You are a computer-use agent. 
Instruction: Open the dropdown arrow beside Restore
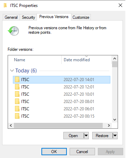(115, 135)
